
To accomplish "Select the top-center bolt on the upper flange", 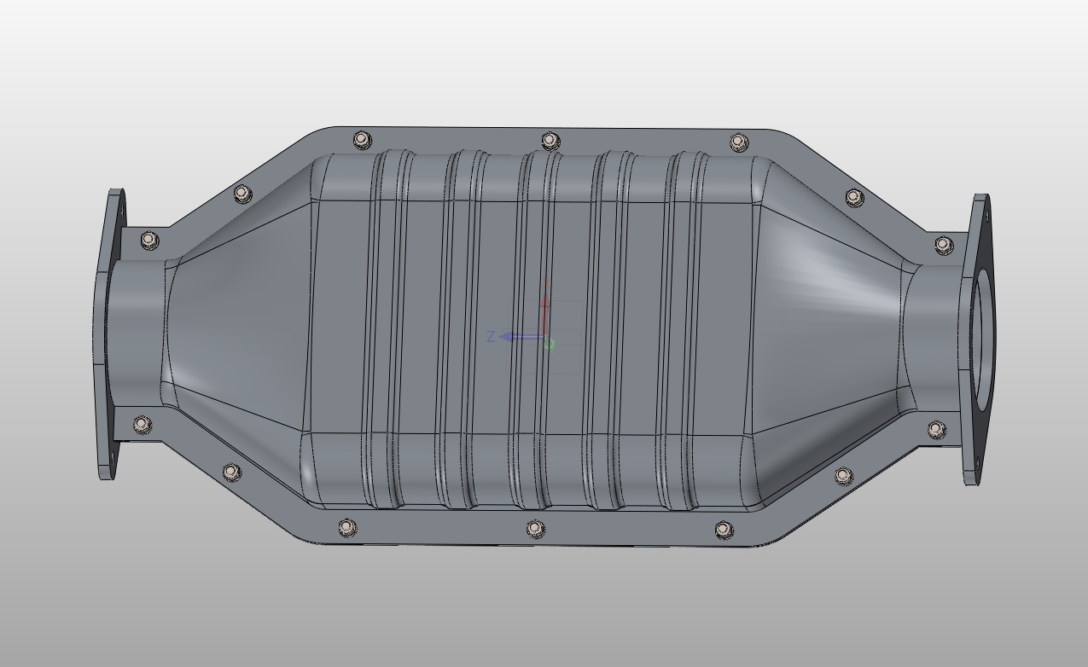I will coord(550,141).
